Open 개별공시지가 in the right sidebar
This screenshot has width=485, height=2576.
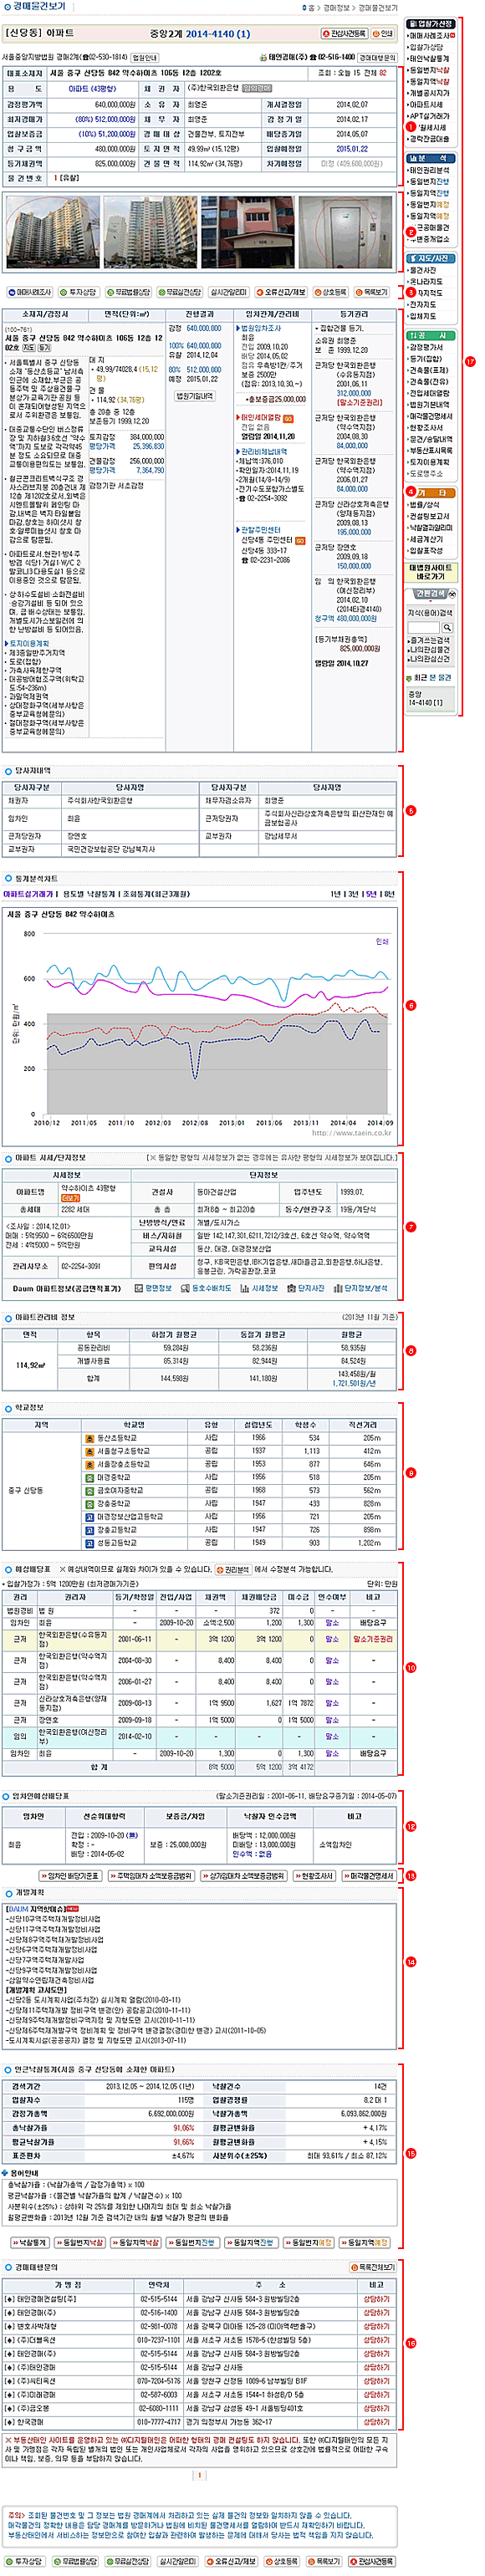(428, 93)
